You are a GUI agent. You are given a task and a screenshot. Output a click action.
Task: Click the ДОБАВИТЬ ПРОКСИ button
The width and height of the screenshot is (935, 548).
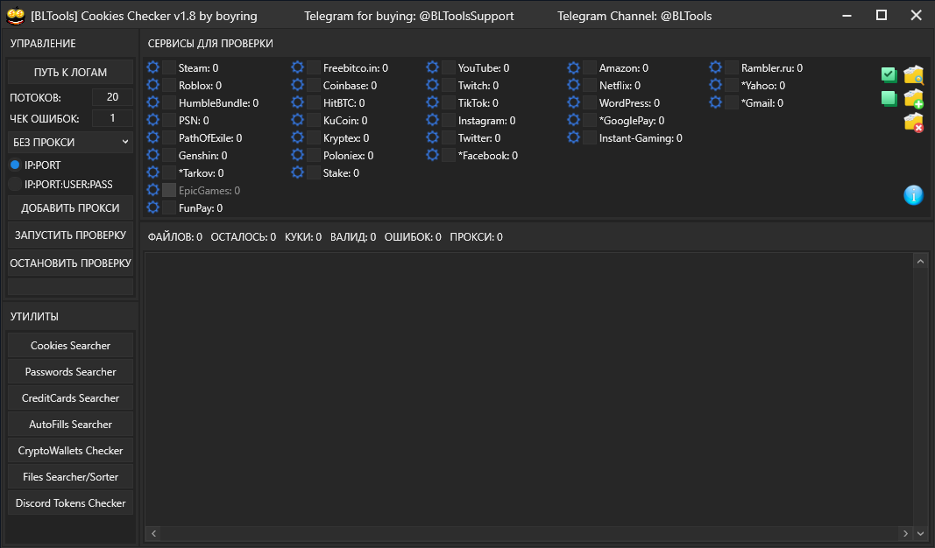click(x=70, y=207)
